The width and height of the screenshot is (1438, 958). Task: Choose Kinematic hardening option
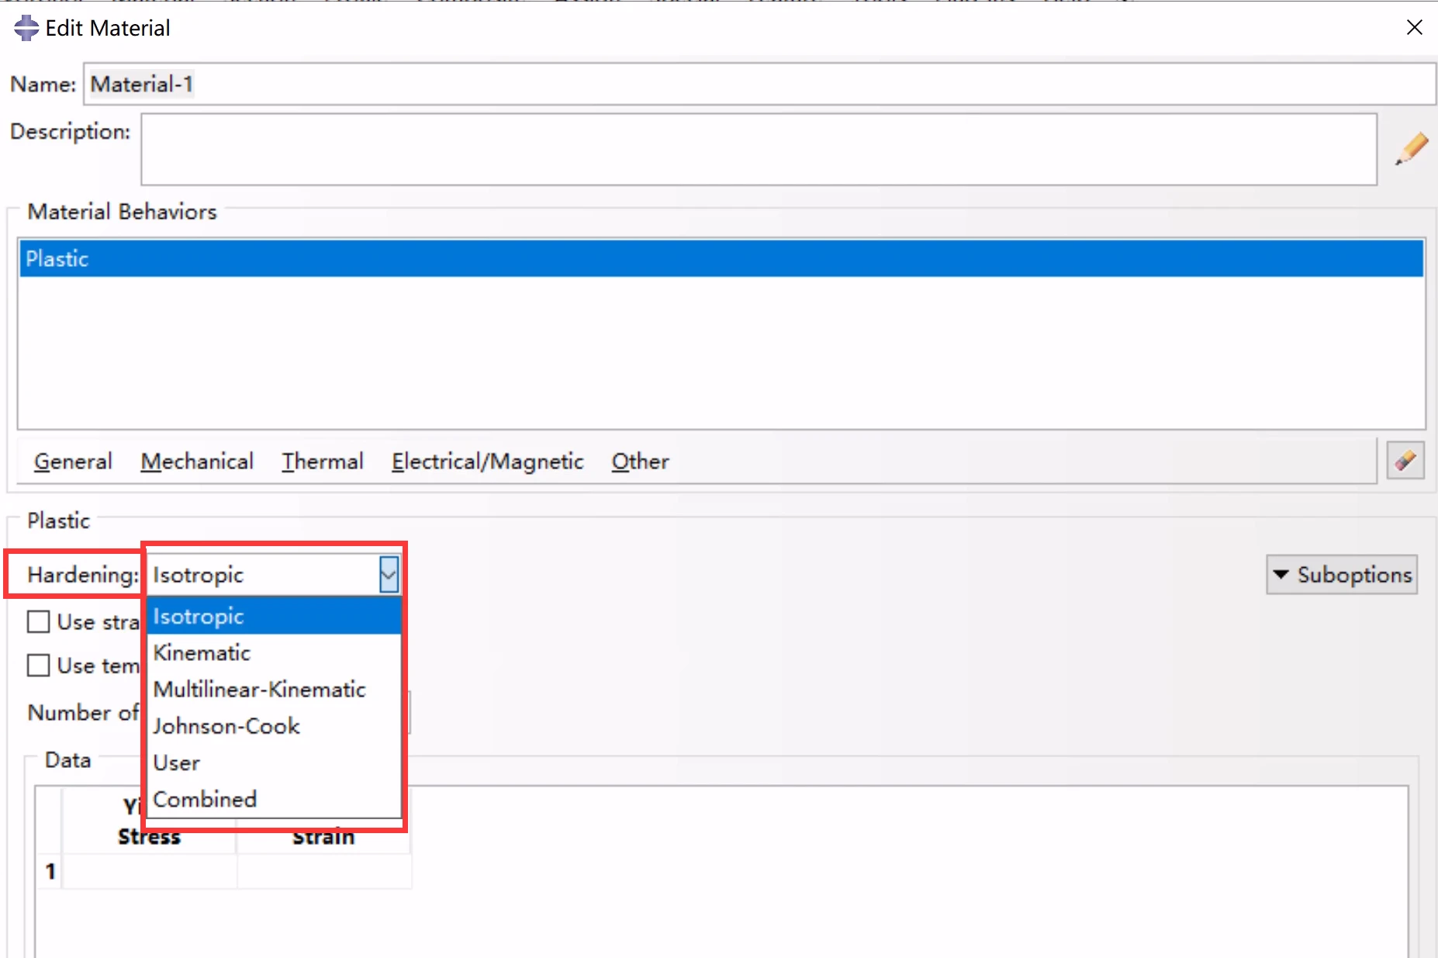(274, 652)
